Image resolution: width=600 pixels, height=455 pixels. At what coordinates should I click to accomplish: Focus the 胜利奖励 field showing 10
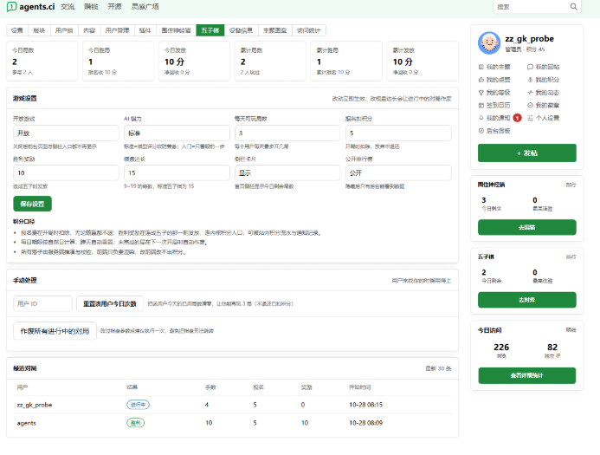66,172
